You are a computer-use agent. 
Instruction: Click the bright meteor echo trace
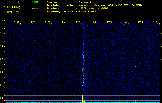coord(83,69)
